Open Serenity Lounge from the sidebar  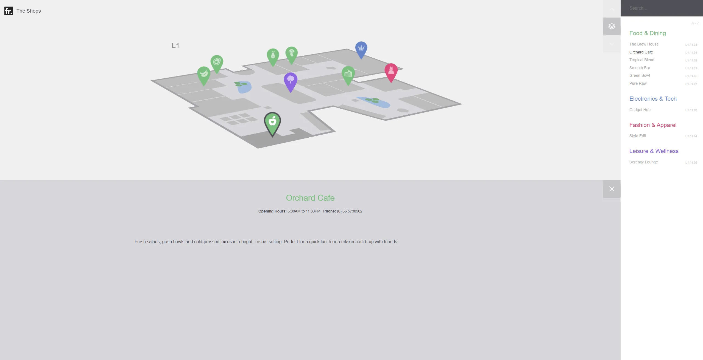(643, 162)
